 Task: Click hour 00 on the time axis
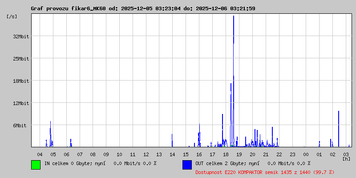(x=306, y=154)
